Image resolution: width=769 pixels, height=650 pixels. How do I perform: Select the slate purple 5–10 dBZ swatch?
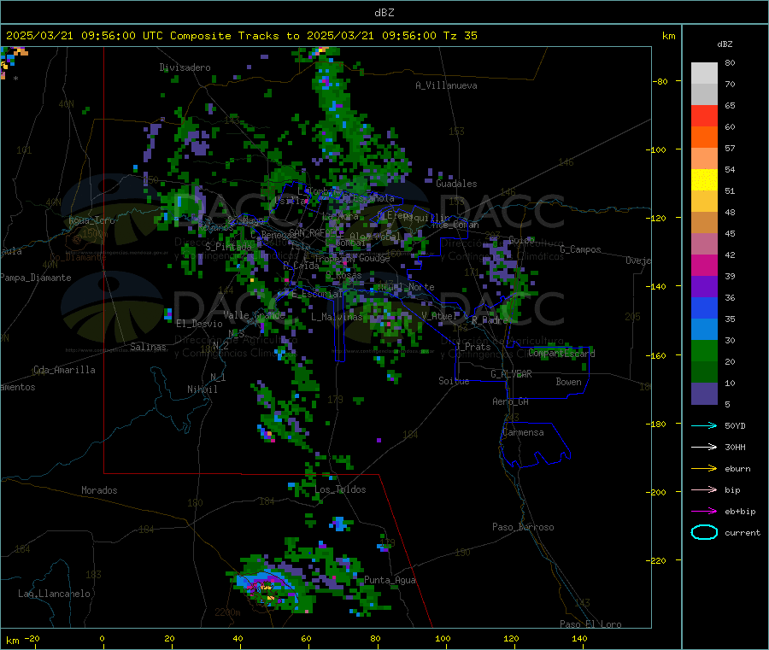point(704,394)
